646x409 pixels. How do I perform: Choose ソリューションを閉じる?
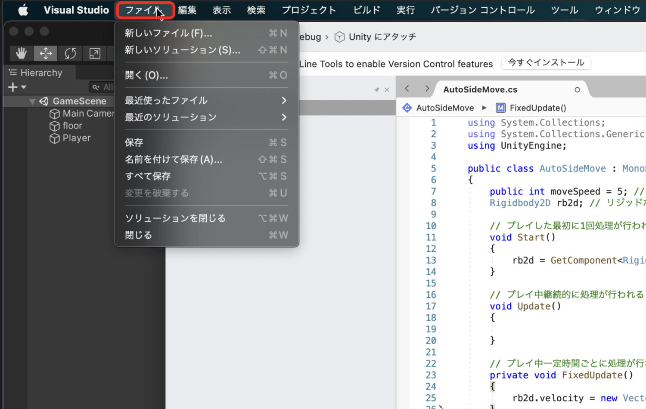(206, 218)
